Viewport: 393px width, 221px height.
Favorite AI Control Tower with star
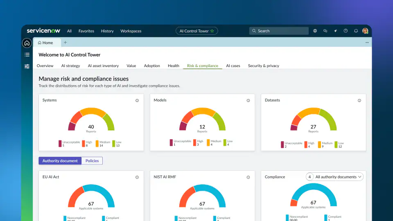[212, 31]
